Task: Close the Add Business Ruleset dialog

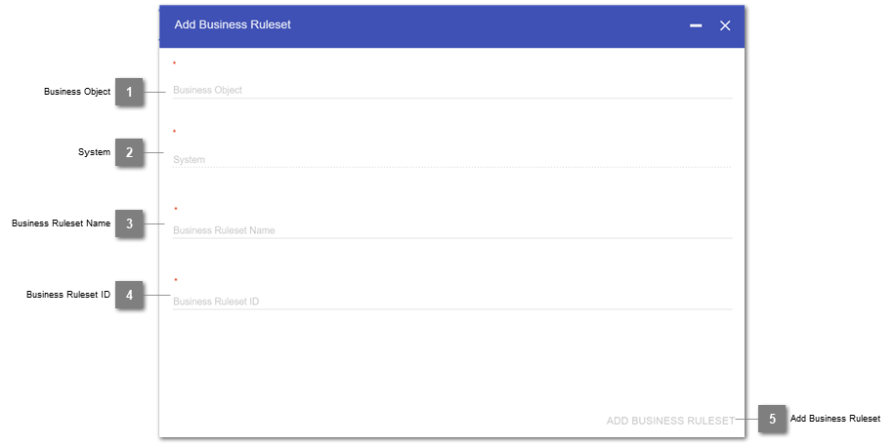Action: click(725, 26)
